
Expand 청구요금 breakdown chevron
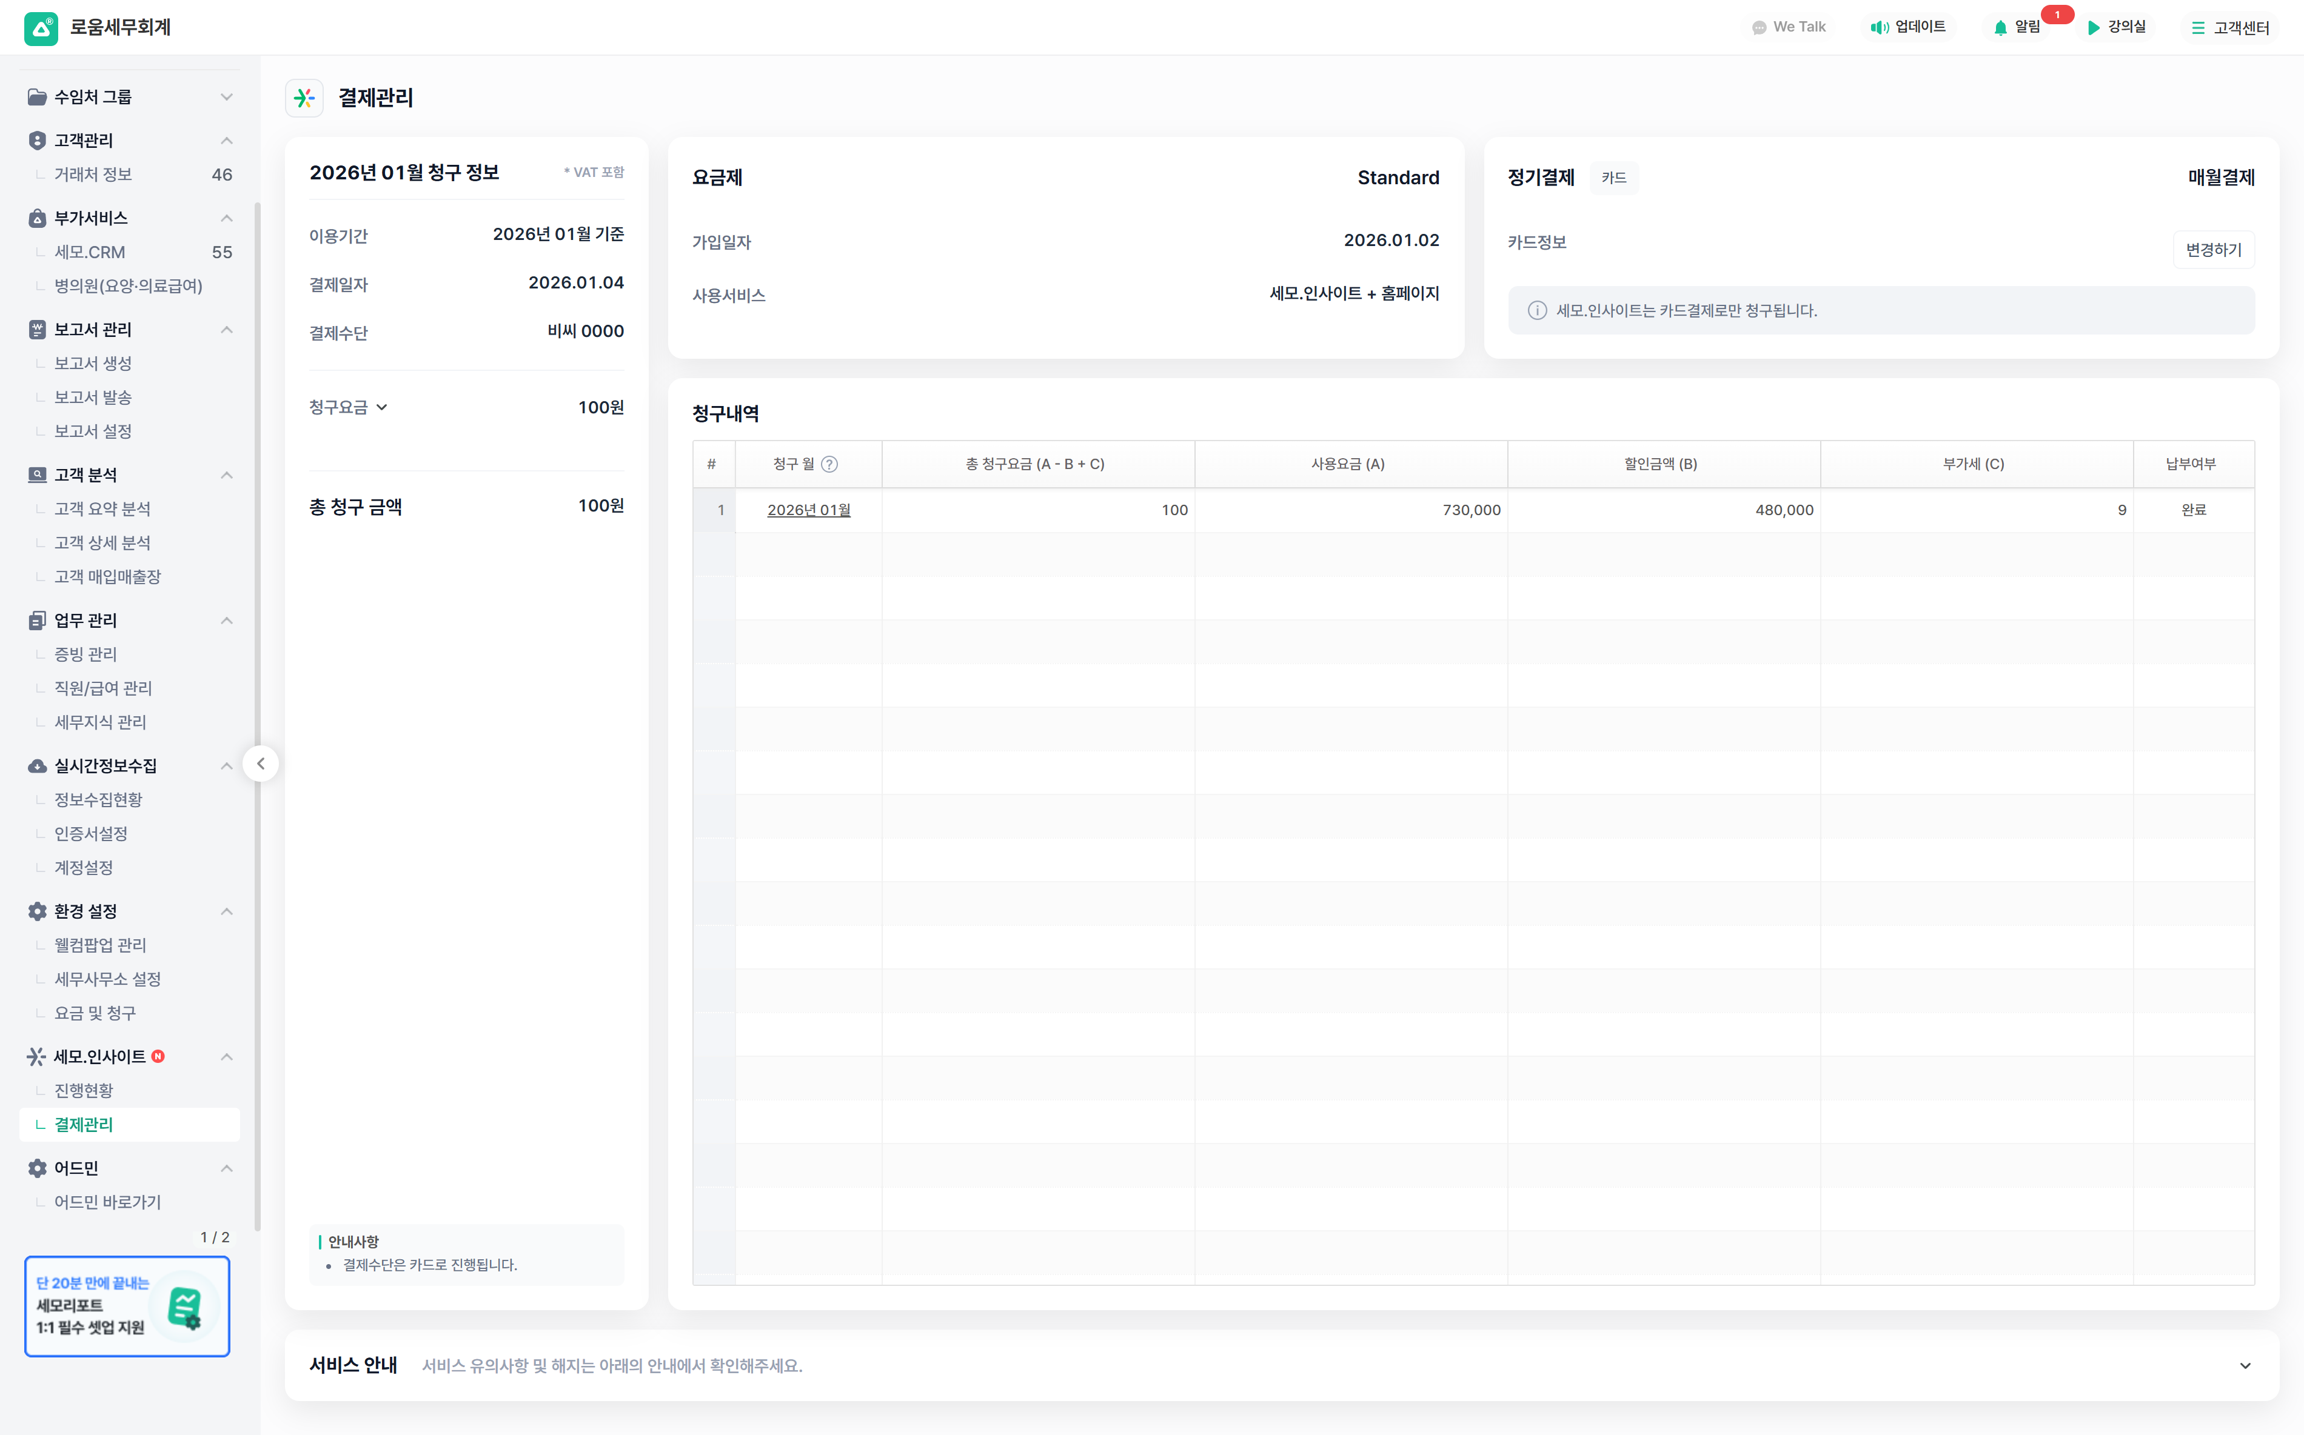coord(381,407)
